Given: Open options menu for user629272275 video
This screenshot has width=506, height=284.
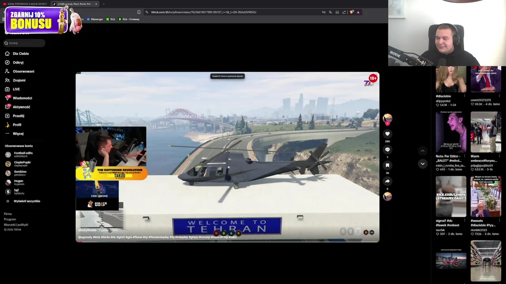Looking at the screenshot, I should [499, 96].
